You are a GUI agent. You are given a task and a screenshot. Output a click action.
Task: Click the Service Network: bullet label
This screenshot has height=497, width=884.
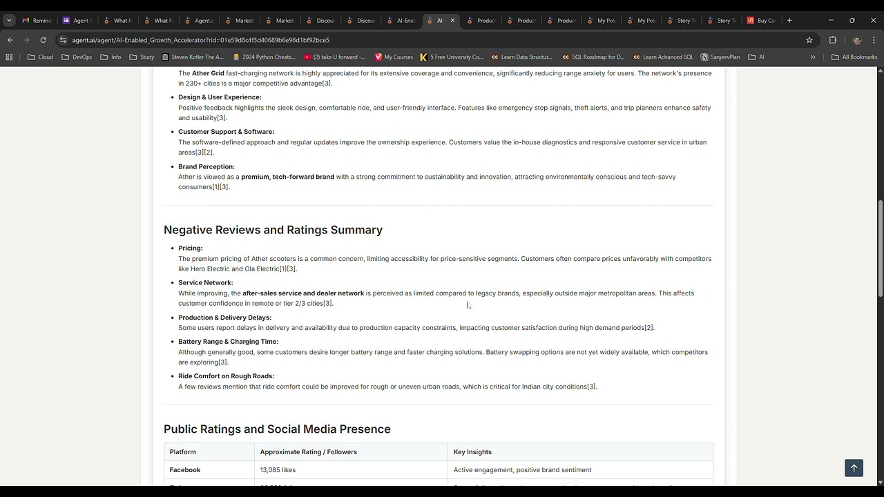(x=205, y=282)
